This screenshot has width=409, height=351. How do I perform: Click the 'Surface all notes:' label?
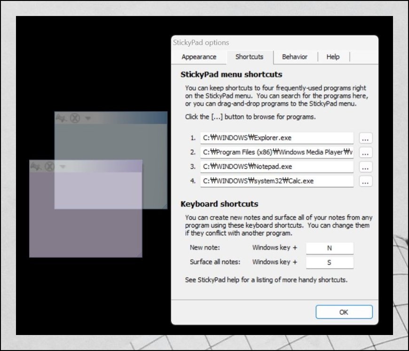(215, 262)
